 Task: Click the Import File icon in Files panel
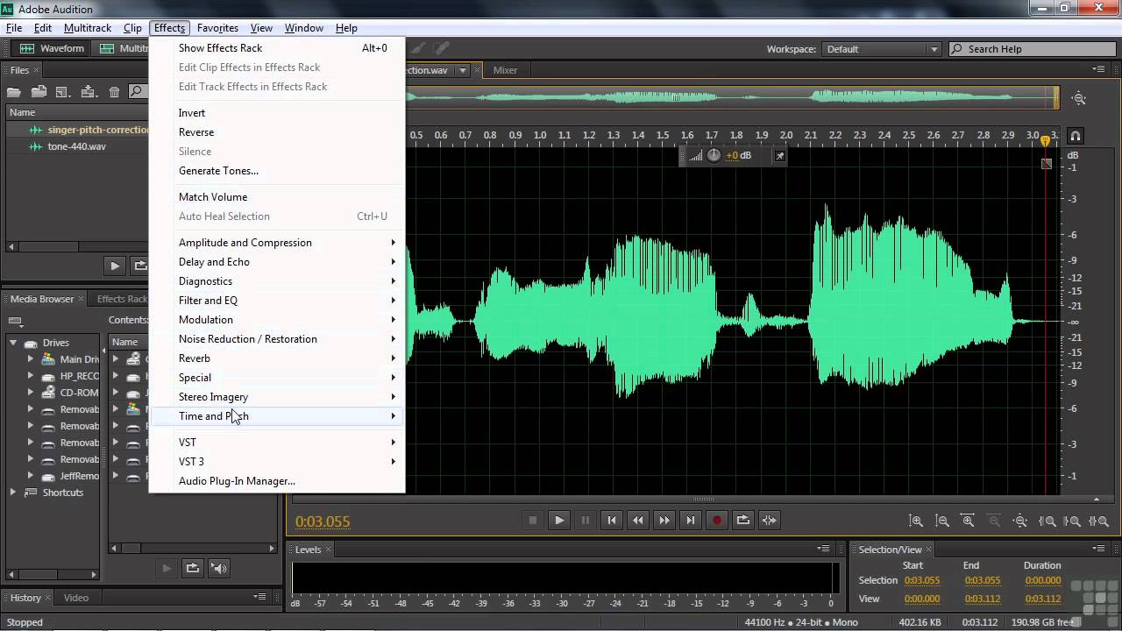39,92
